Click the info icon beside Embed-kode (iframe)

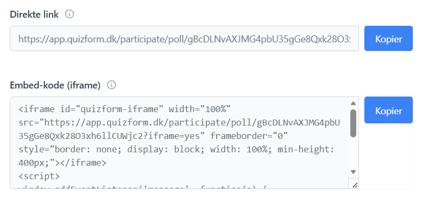tap(112, 85)
